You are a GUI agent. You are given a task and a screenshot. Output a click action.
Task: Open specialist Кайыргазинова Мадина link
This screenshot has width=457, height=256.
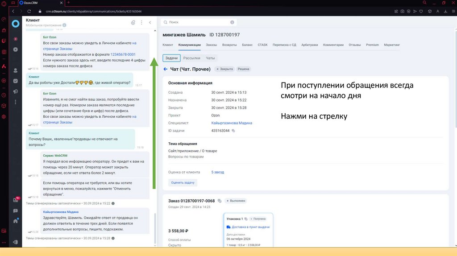click(x=232, y=123)
